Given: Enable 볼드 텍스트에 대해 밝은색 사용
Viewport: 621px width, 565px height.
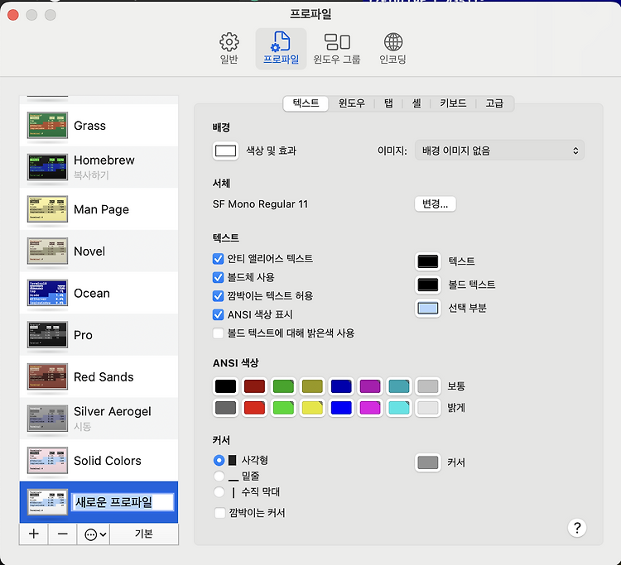Looking at the screenshot, I should [218, 333].
